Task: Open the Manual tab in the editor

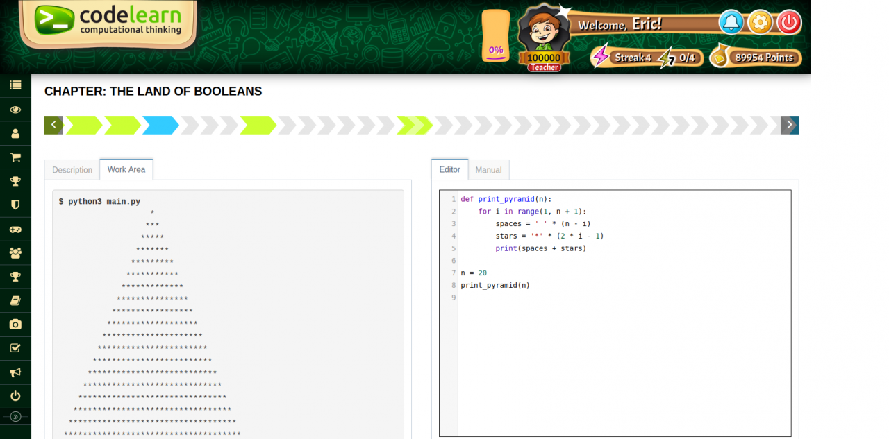Action: click(488, 169)
